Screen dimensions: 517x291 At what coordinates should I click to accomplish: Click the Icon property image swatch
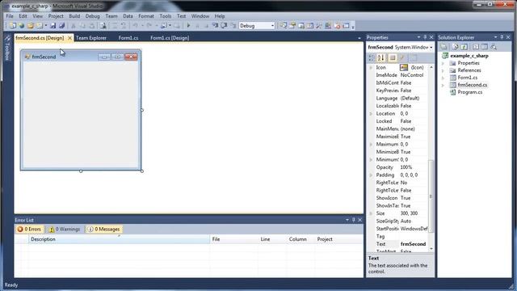pyautogui.click(x=404, y=67)
